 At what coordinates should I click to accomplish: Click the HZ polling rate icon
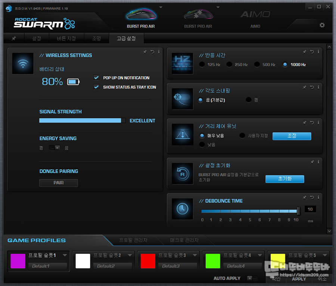pyautogui.click(x=182, y=63)
